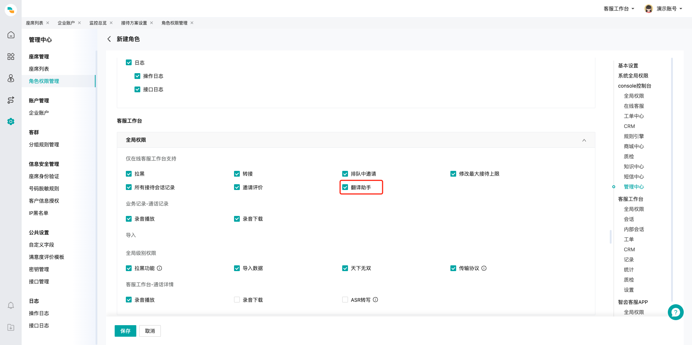Open the home icon in left sidebar
The image size is (692, 345).
11,35
